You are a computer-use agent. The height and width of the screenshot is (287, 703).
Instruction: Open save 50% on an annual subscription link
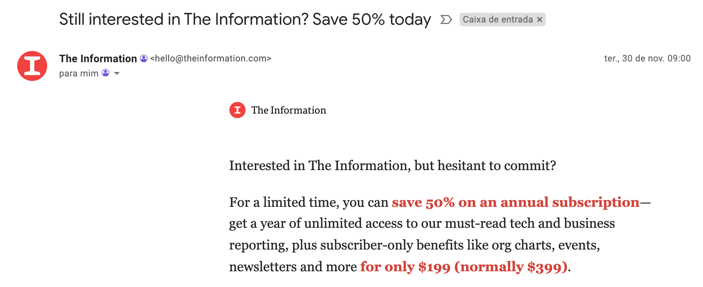[515, 202]
